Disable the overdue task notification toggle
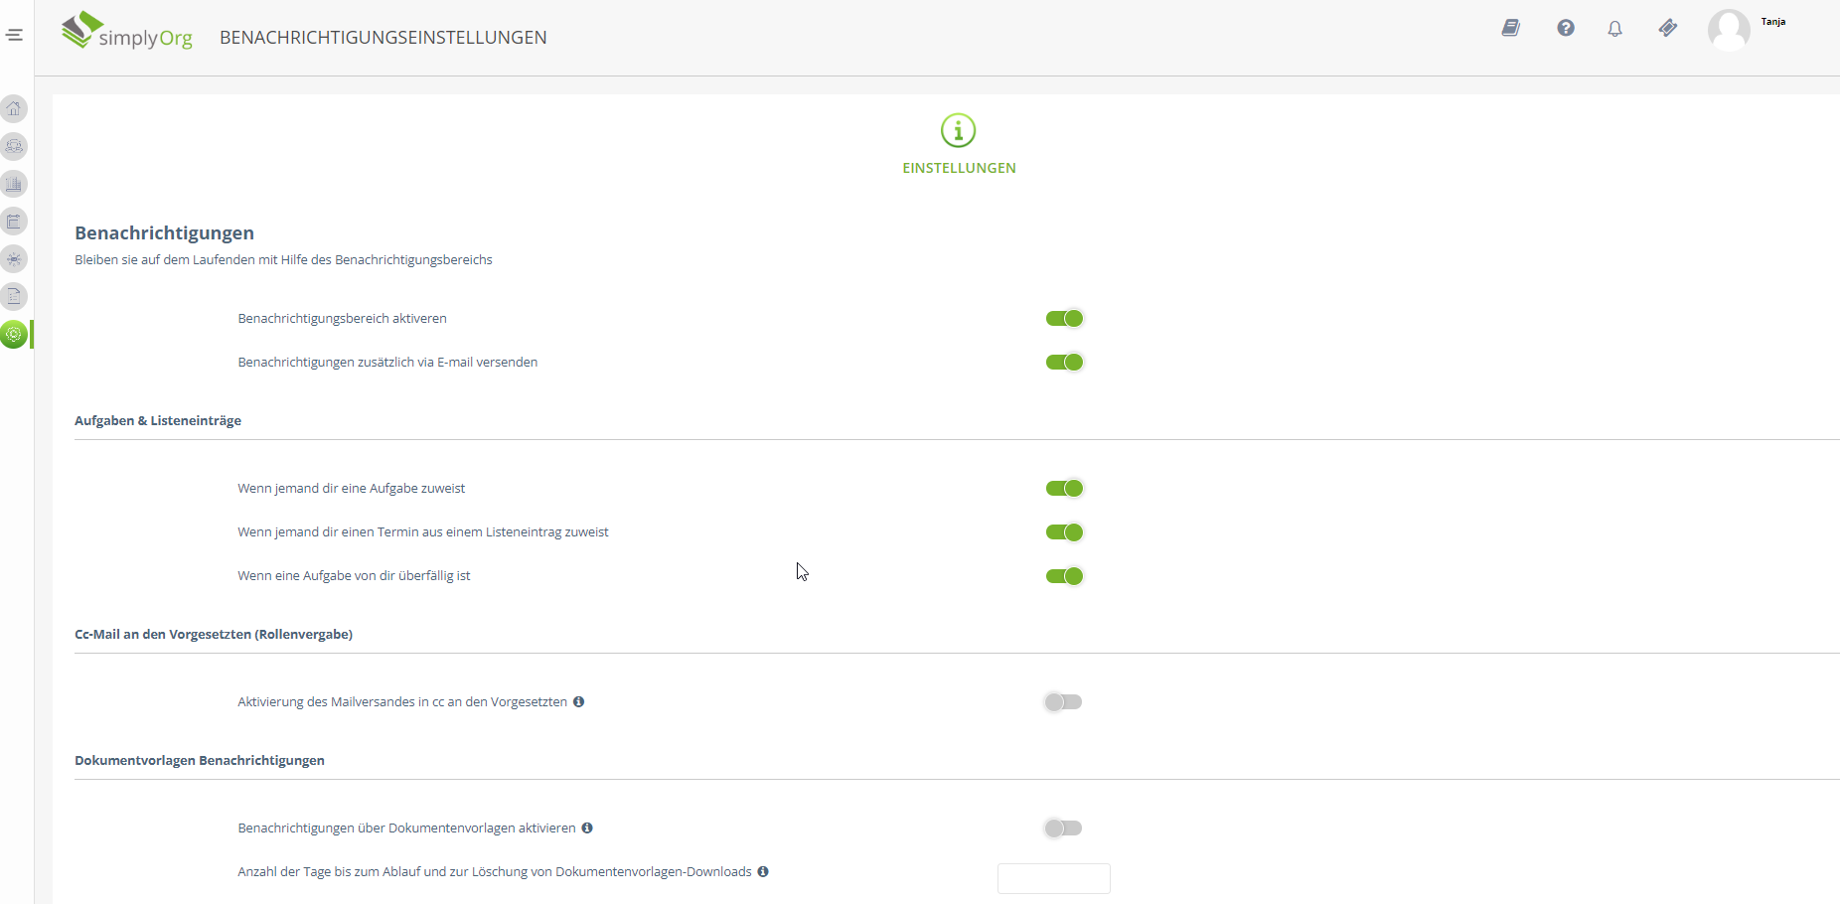This screenshot has width=1840, height=904. tap(1064, 576)
